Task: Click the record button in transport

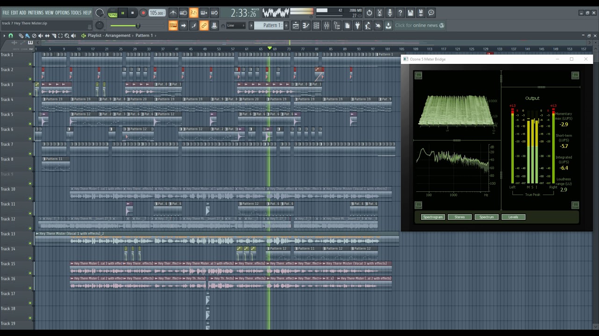Action: [x=143, y=13]
